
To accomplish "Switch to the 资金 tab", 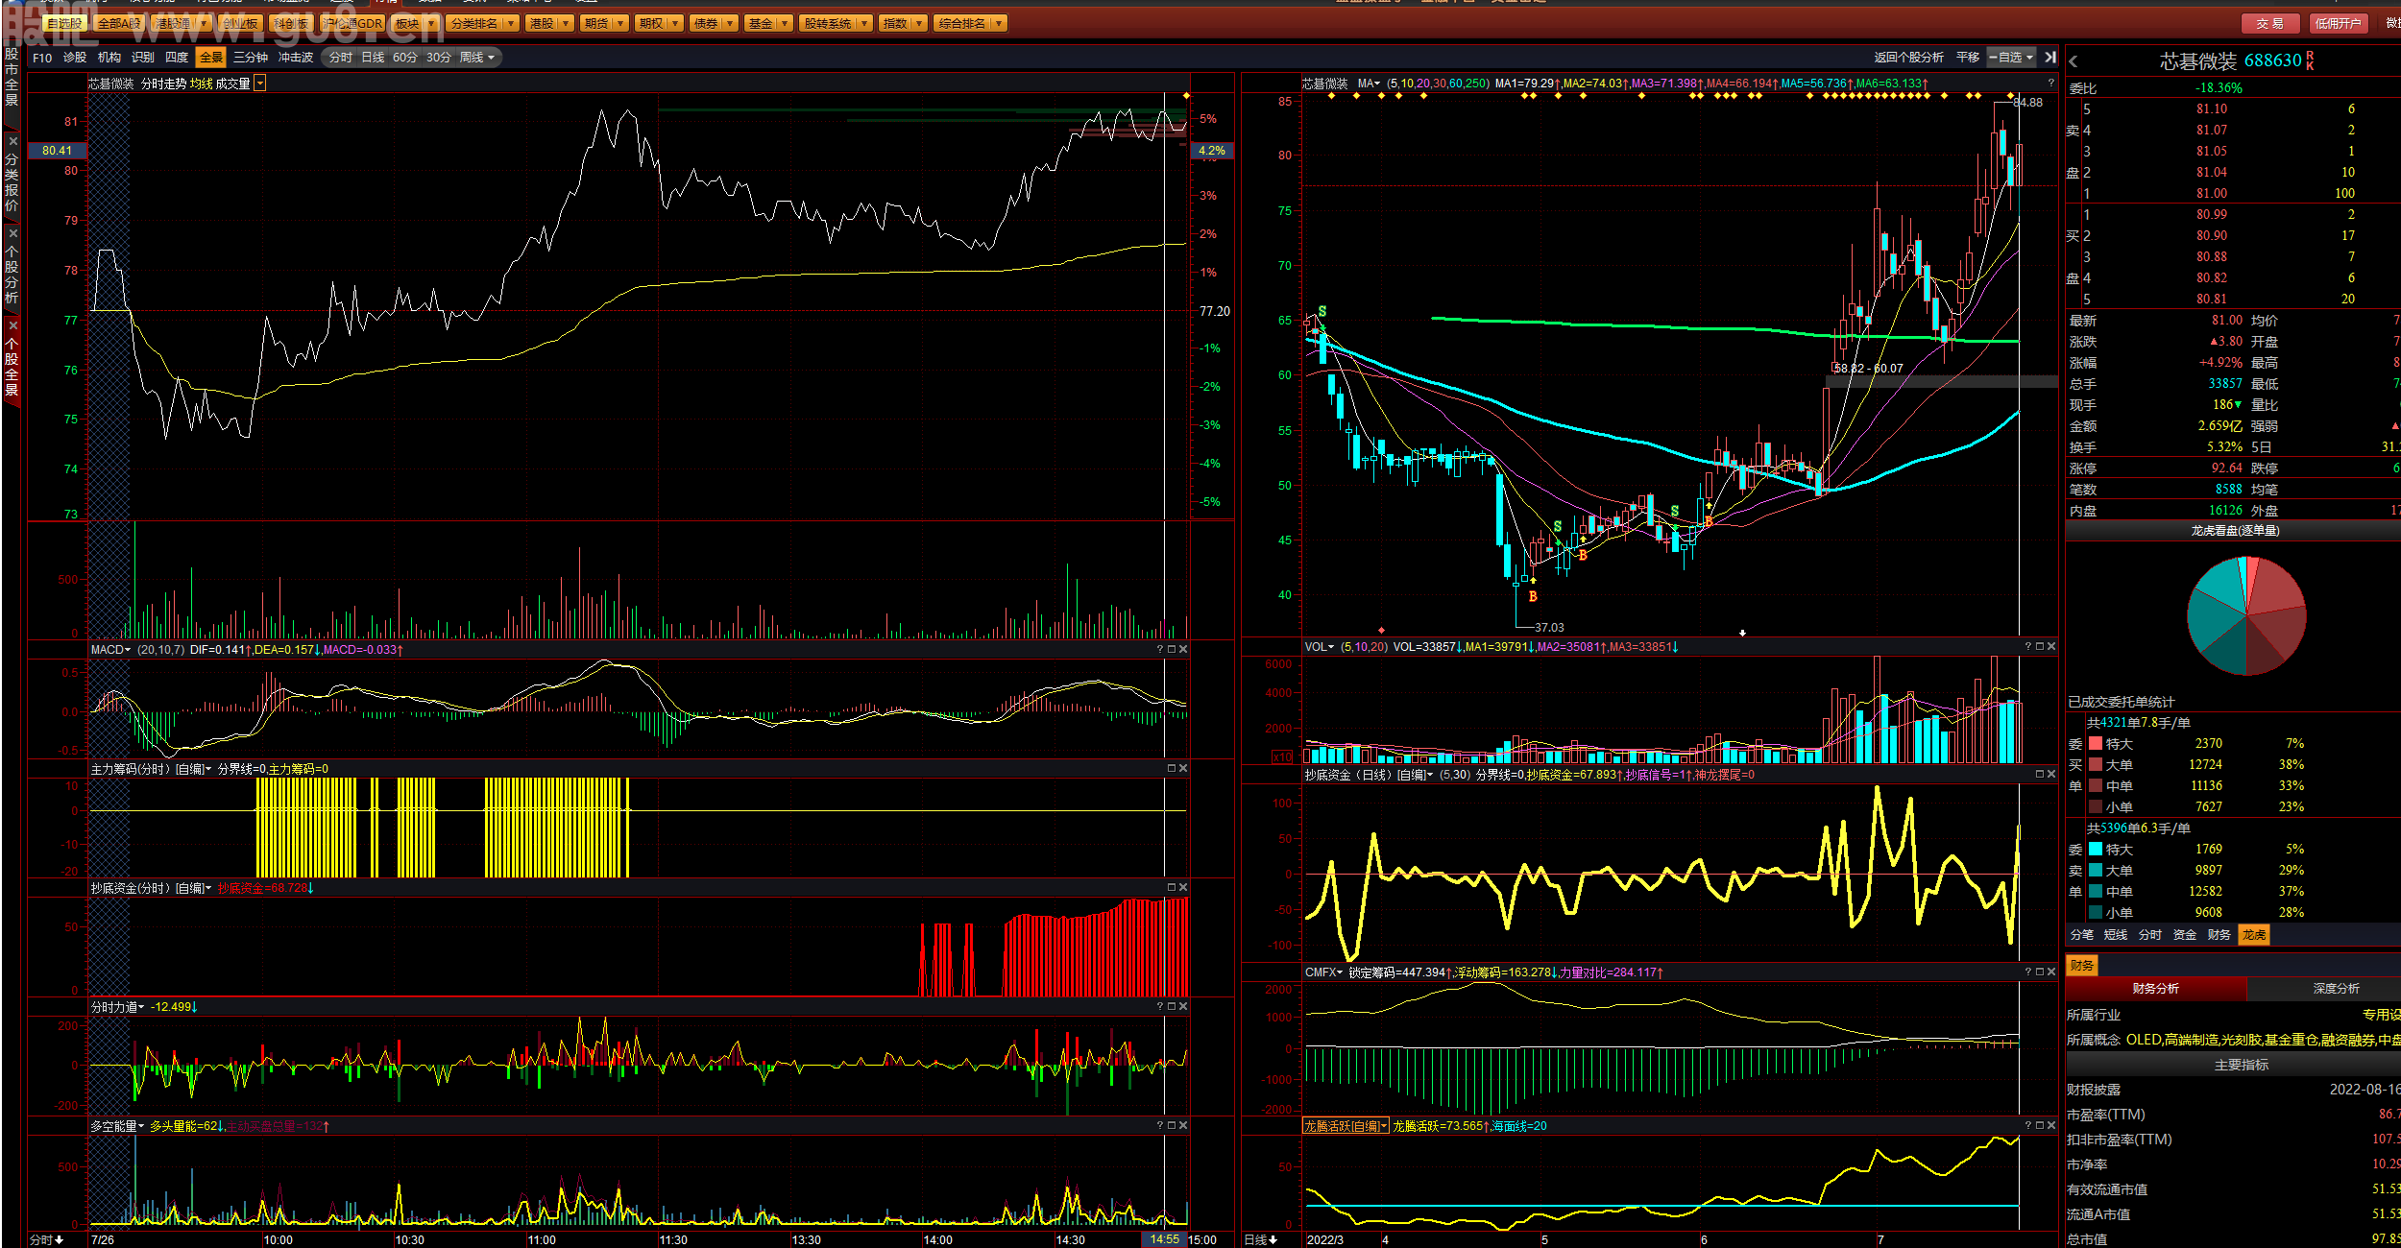I will [x=2185, y=934].
